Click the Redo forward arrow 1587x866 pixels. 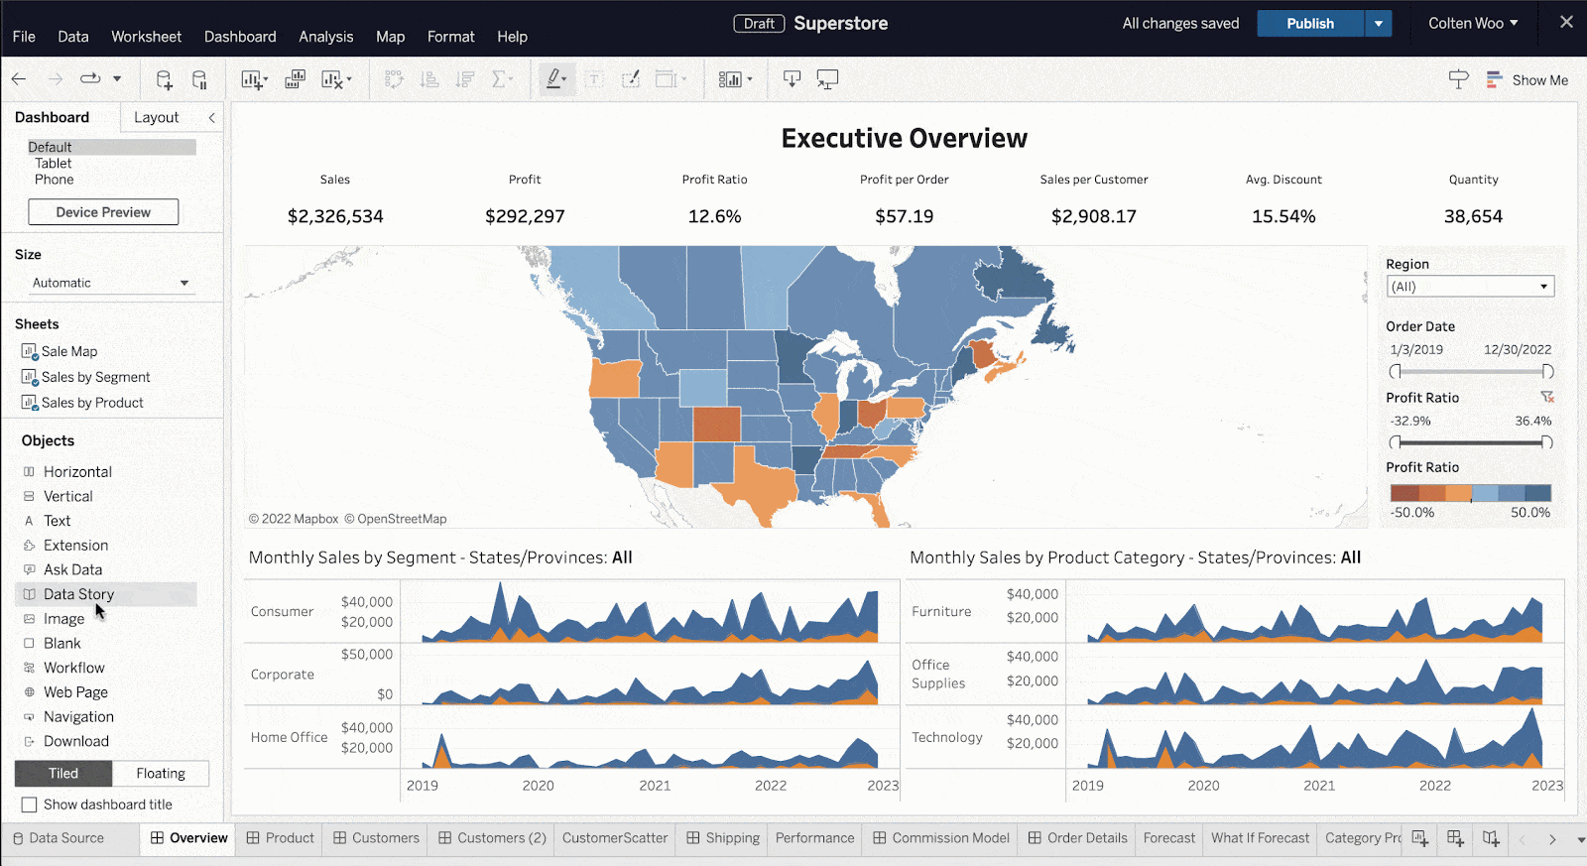pyautogui.click(x=56, y=79)
